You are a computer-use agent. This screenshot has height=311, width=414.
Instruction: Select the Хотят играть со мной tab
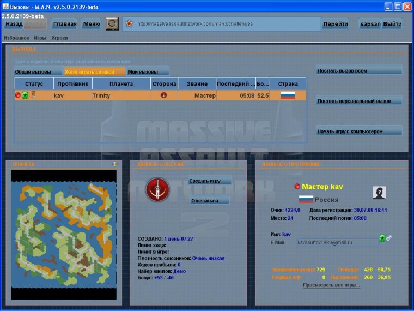95,71
